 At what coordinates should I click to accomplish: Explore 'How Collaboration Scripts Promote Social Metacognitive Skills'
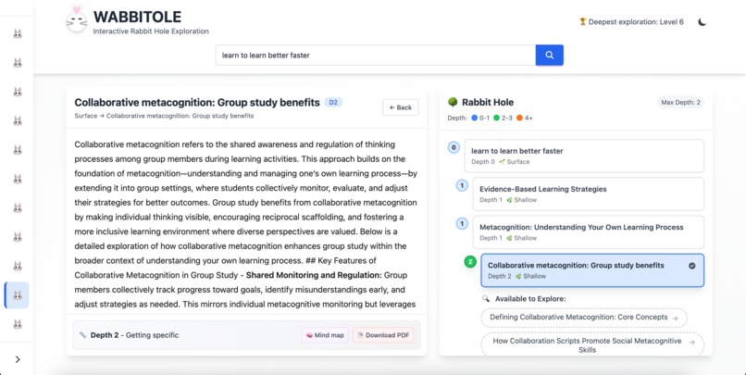pyautogui.click(x=592, y=345)
